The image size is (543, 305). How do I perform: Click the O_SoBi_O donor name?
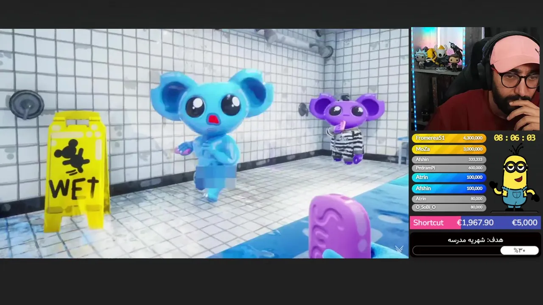click(x=425, y=207)
